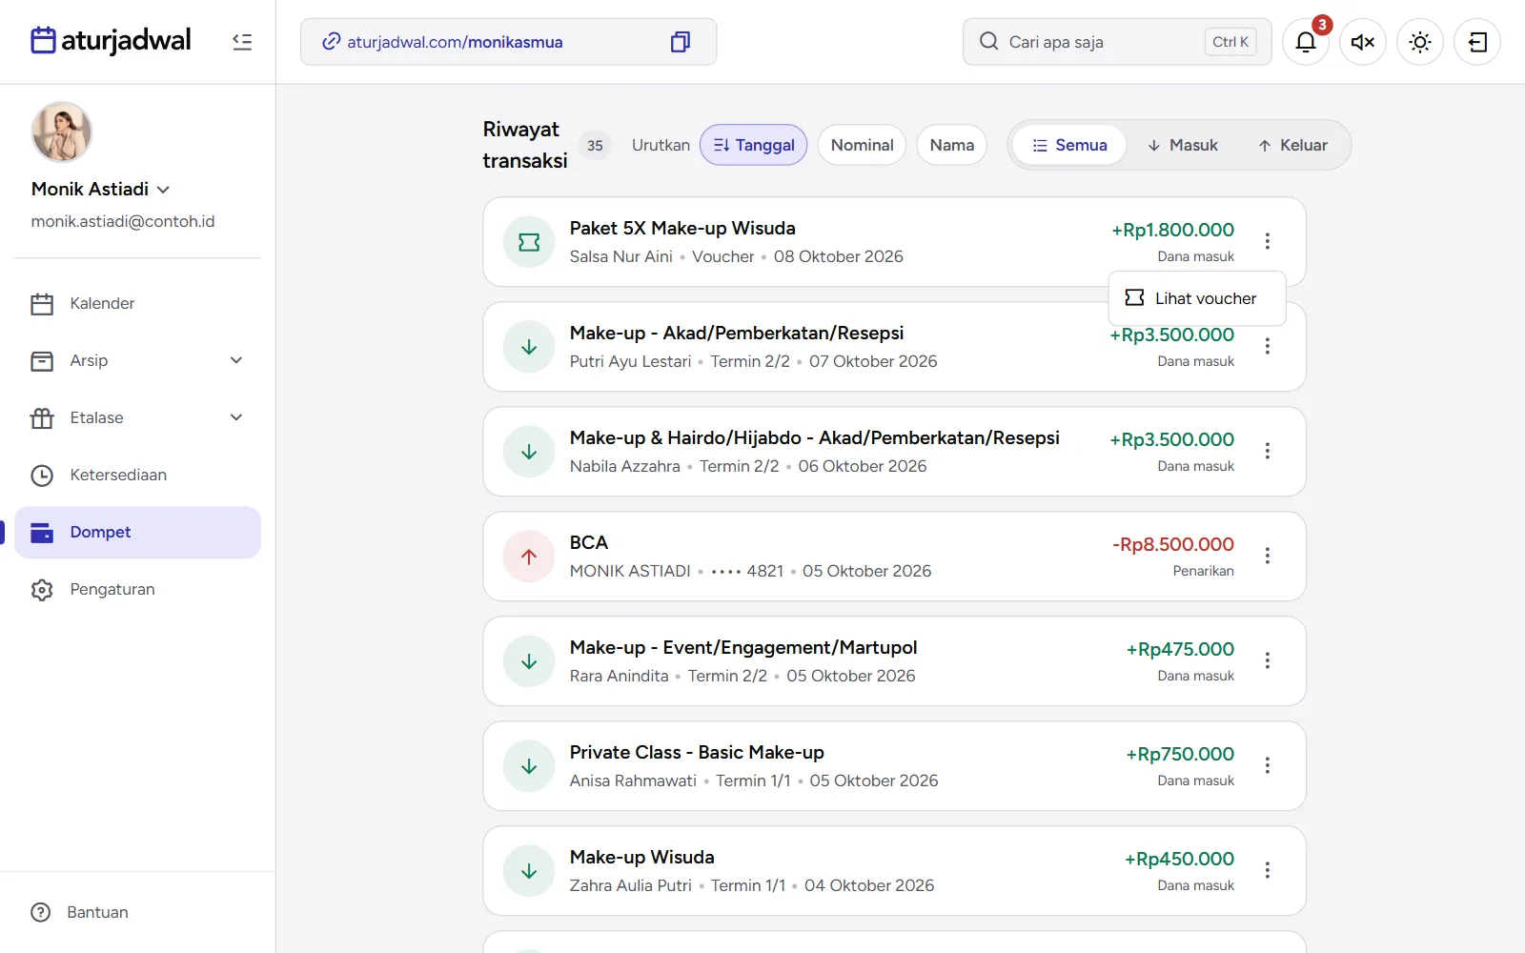Screen dimensions: 1525x953
Task: Open the Make-up Wisuda transaction card
Action: [894, 871]
